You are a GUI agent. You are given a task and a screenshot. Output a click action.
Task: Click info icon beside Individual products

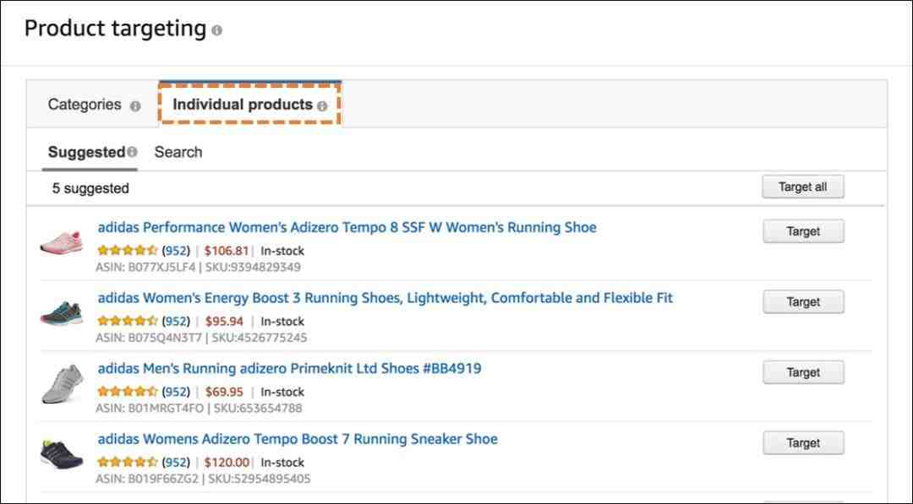pos(322,106)
